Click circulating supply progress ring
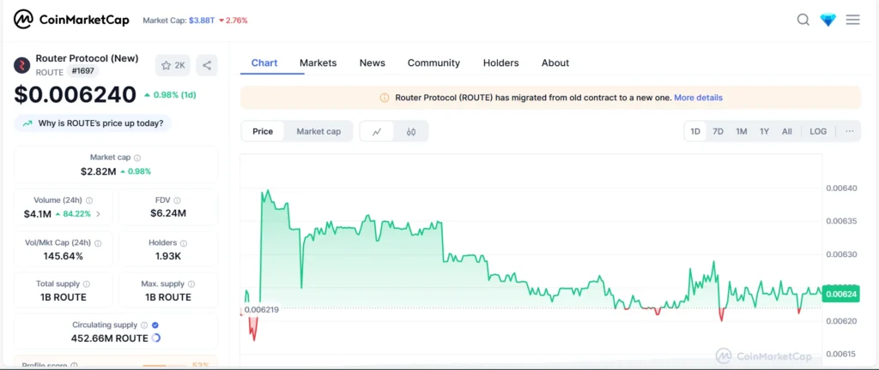 coord(156,338)
